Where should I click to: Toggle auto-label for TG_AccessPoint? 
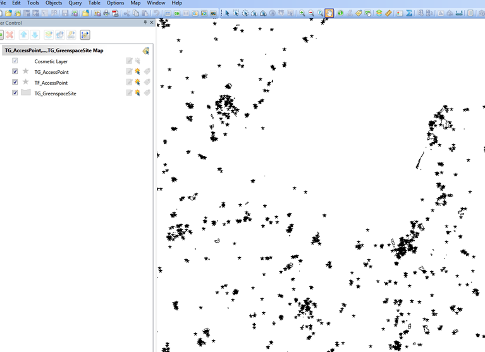point(147,71)
